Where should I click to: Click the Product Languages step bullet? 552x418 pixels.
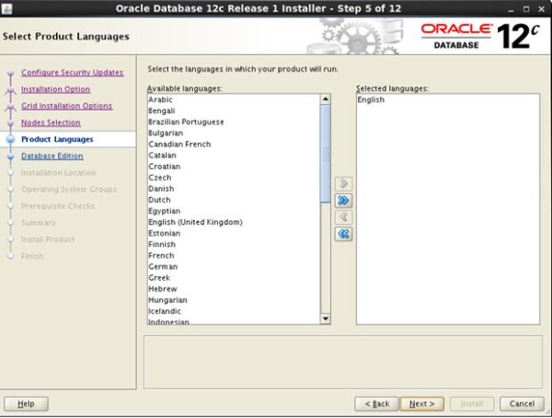11,139
